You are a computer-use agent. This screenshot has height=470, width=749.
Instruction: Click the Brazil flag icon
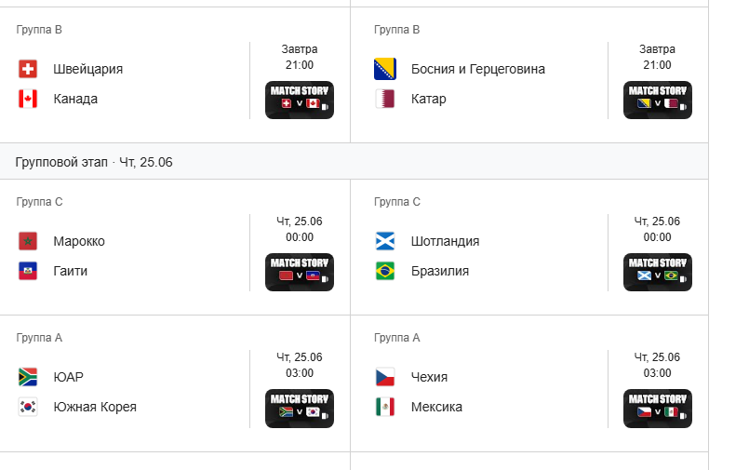coord(385,271)
